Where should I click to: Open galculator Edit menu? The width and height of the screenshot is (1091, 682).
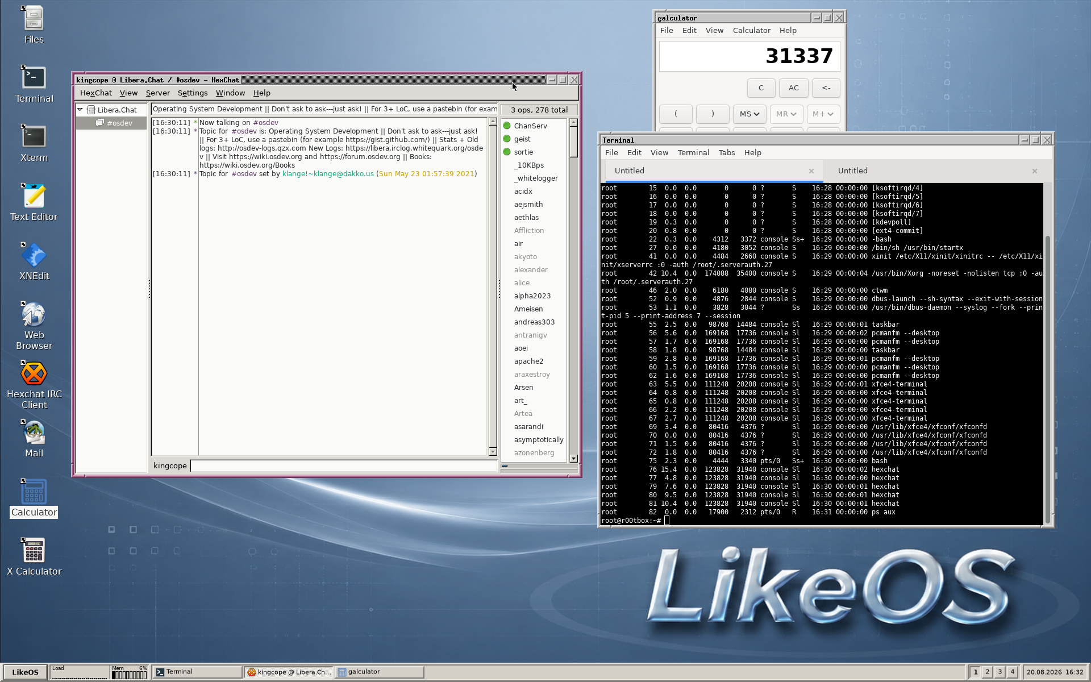coord(689,31)
